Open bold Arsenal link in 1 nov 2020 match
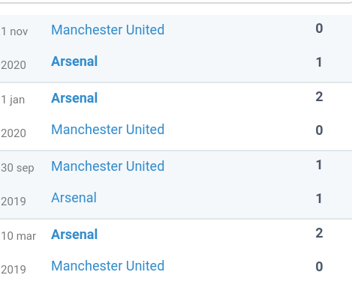 point(74,61)
